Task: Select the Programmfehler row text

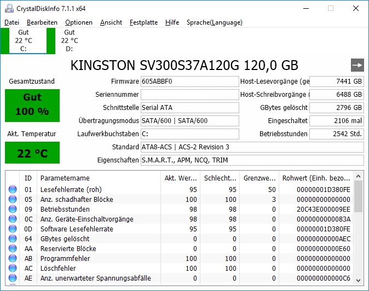Action: [65, 259]
